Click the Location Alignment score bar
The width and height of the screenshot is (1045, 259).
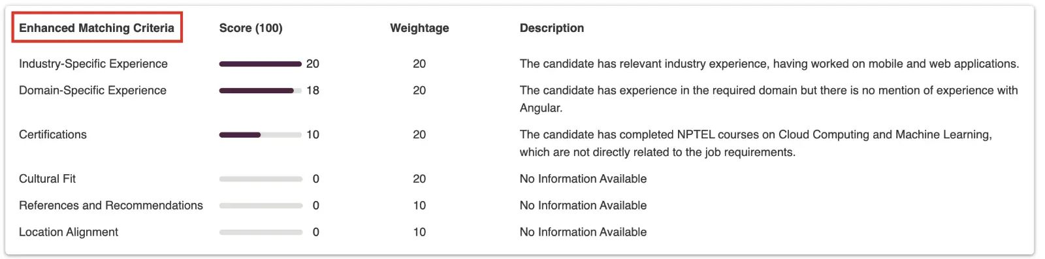(x=261, y=232)
